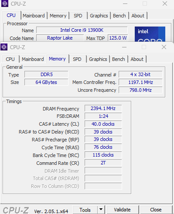174x214 pixels.
Task: Click the CPU-Z app icon in back window title bar
Action: pos(5,3)
